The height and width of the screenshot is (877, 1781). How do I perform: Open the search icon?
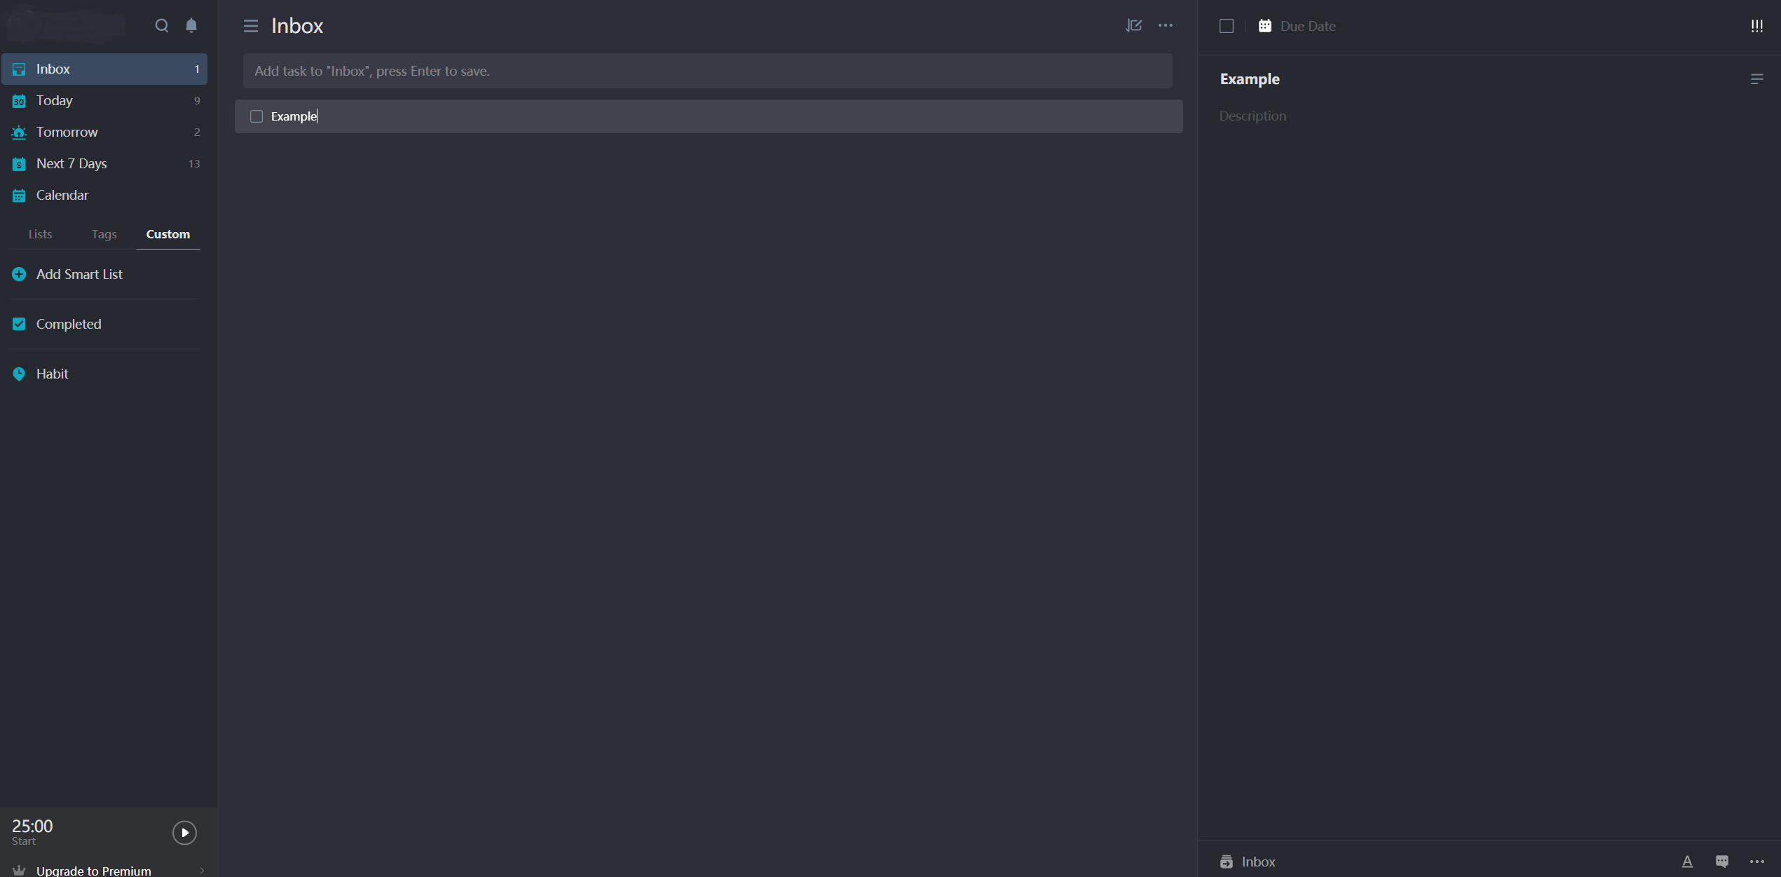click(x=161, y=25)
